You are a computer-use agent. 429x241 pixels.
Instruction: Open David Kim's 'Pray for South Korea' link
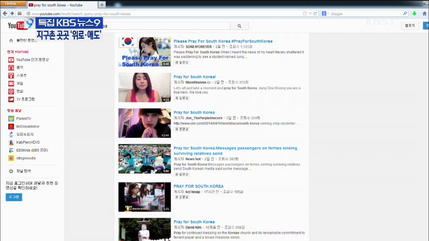[x=194, y=222]
